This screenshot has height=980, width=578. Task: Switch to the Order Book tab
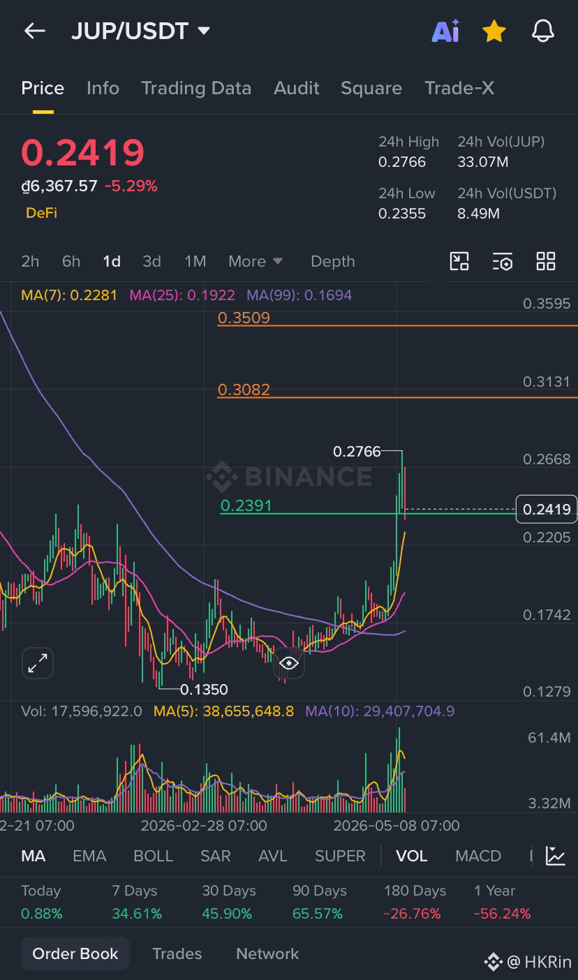point(75,953)
